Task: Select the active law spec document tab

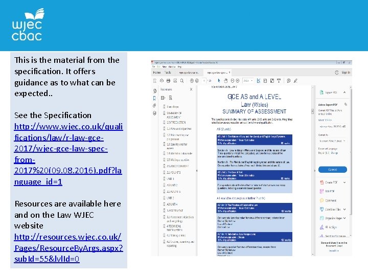Action: pos(217,73)
